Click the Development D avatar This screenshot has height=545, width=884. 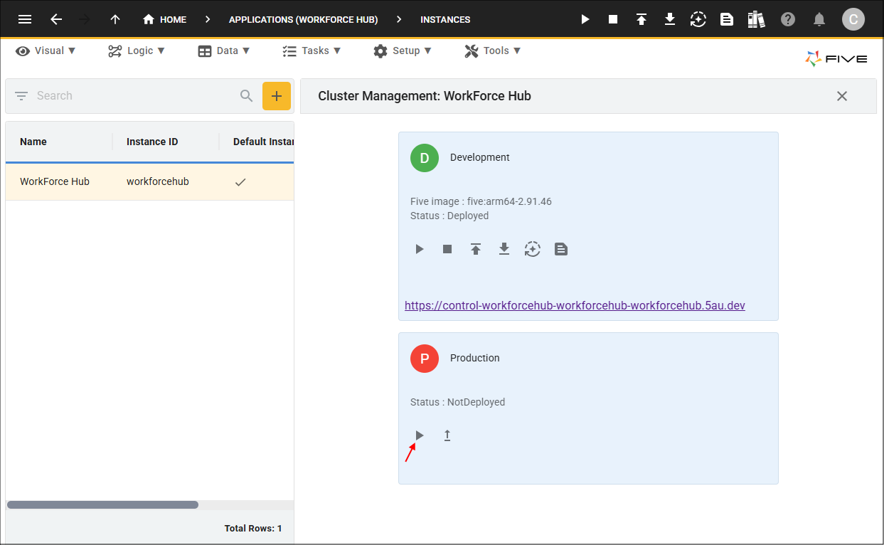pyautogui.click(x=425, y=158)
